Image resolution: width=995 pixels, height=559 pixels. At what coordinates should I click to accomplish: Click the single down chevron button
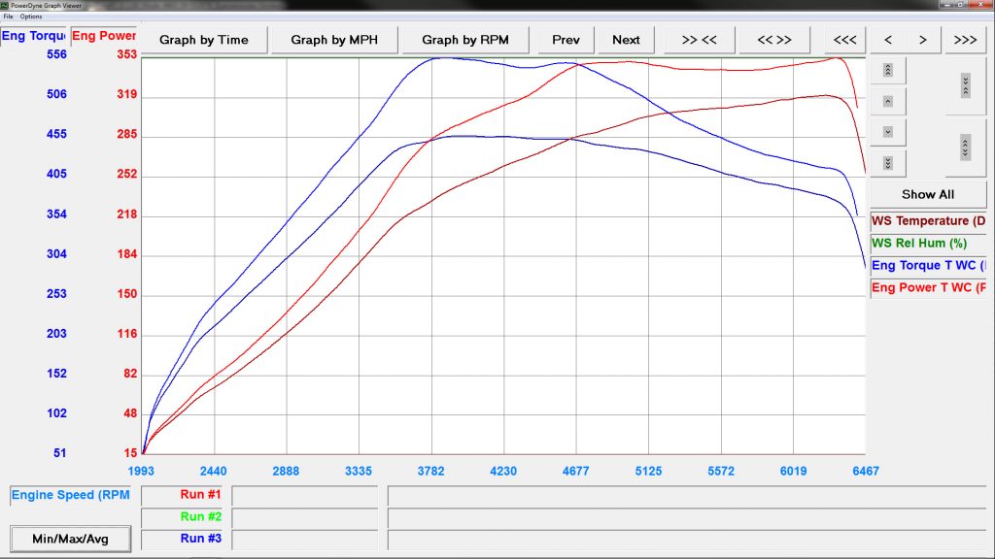pos(888,132)
